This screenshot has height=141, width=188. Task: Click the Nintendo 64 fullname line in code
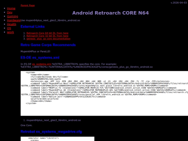click(x=49, y=77)
